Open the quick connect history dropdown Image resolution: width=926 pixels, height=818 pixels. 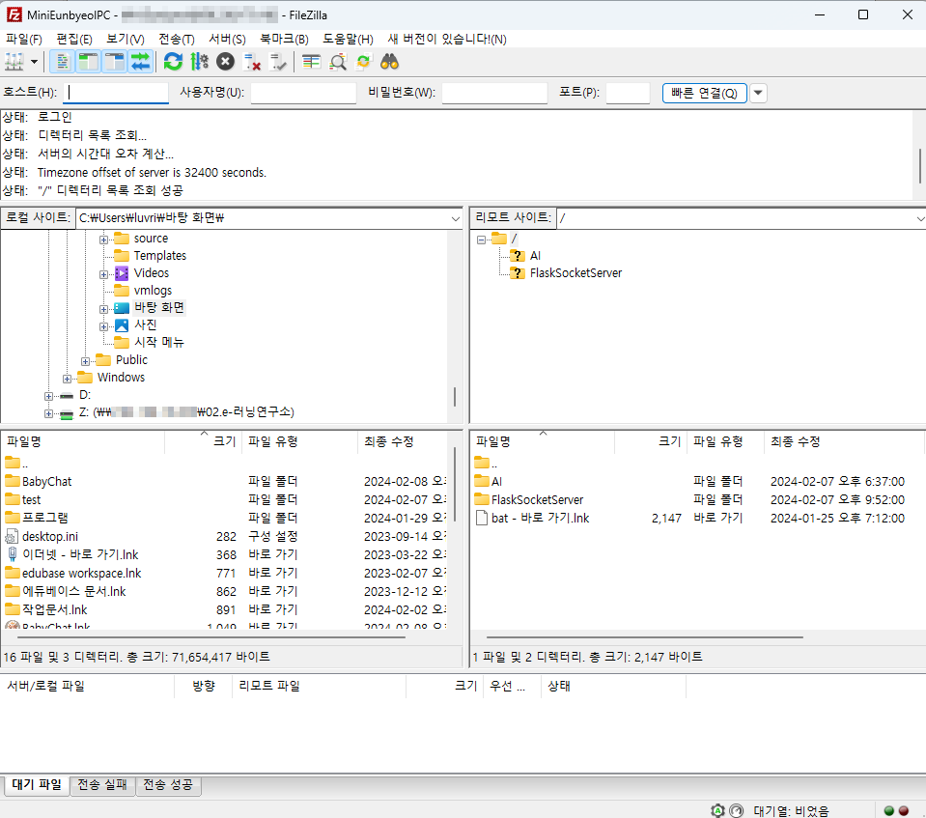758,93
